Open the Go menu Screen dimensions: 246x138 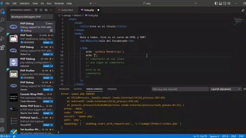tap(42, 3)
